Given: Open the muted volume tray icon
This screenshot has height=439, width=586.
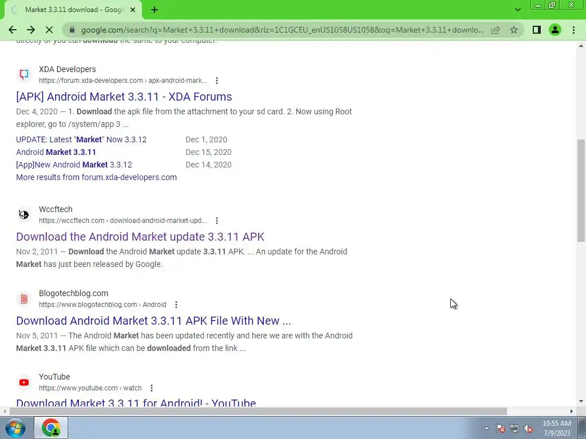Looking at the screenshot, I should point(528,429).
